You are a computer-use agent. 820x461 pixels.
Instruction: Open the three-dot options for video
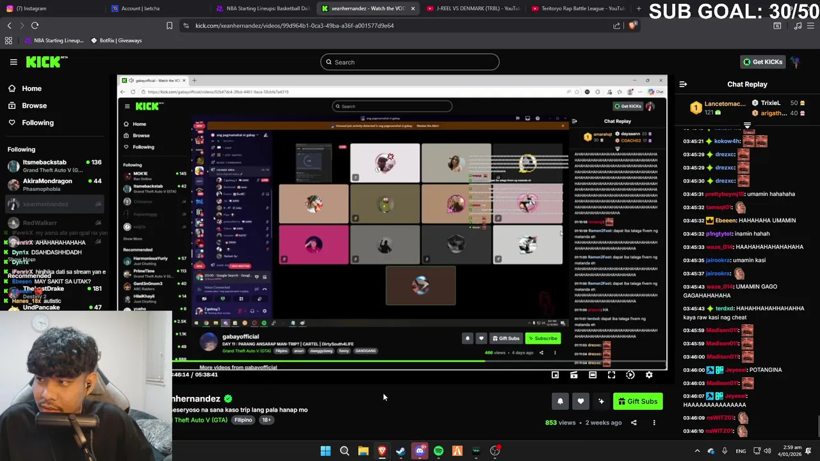654,423
